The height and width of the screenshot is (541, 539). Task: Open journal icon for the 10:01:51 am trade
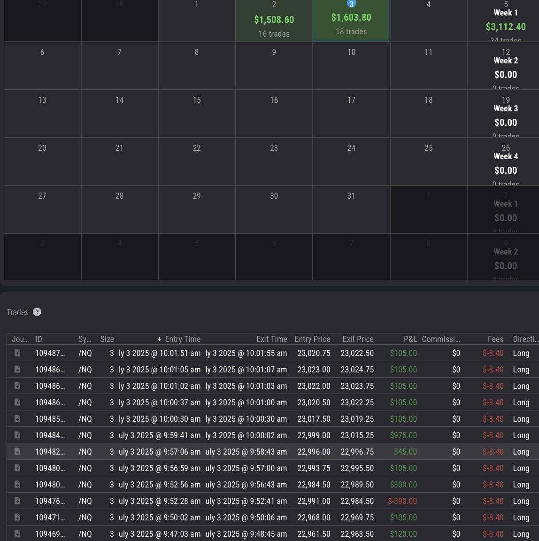pos(17,353)
